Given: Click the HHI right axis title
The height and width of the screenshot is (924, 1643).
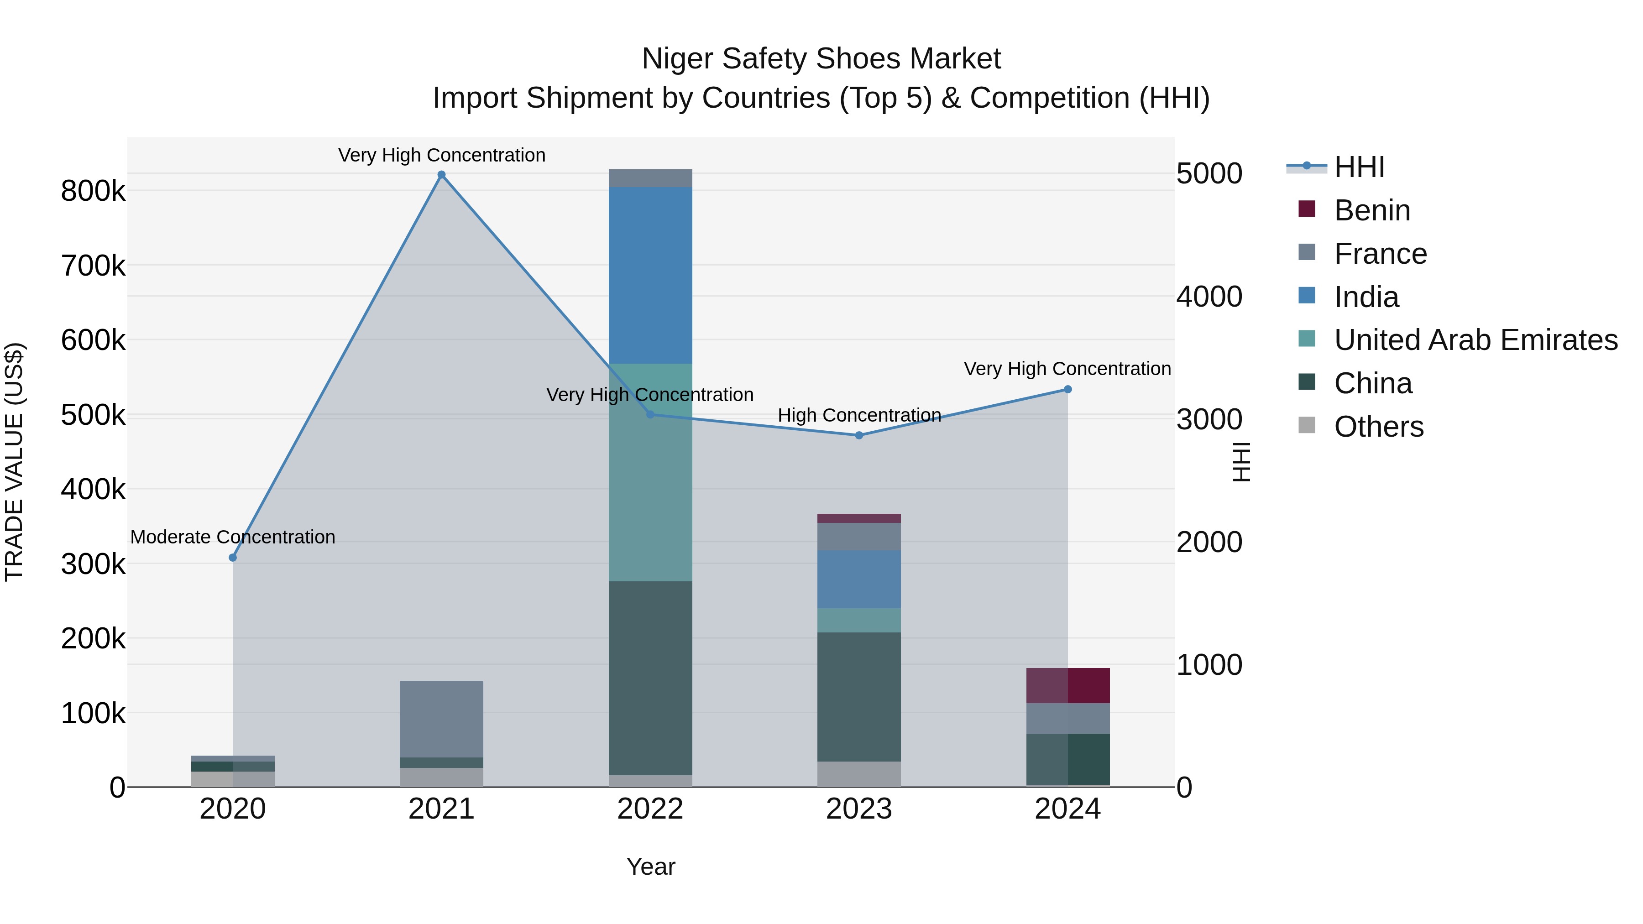Looking at the screenshot, I should point(1241,462).
